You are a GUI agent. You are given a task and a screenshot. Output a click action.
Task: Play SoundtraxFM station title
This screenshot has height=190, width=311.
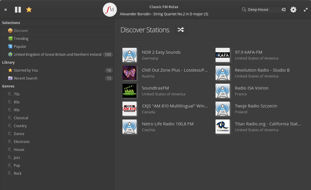click(x=155, y=88)
